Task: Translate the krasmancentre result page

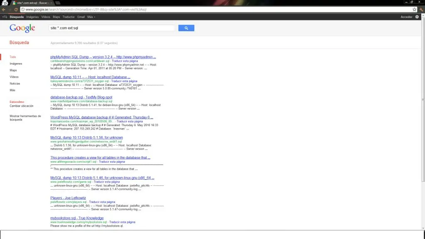Action: [x=129, y=122]
